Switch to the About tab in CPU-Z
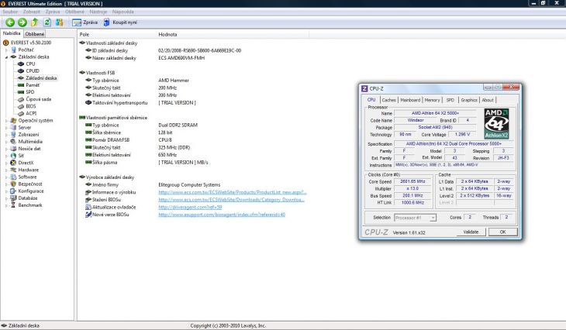Screen dimensions: 566x330 click(488, 100)
